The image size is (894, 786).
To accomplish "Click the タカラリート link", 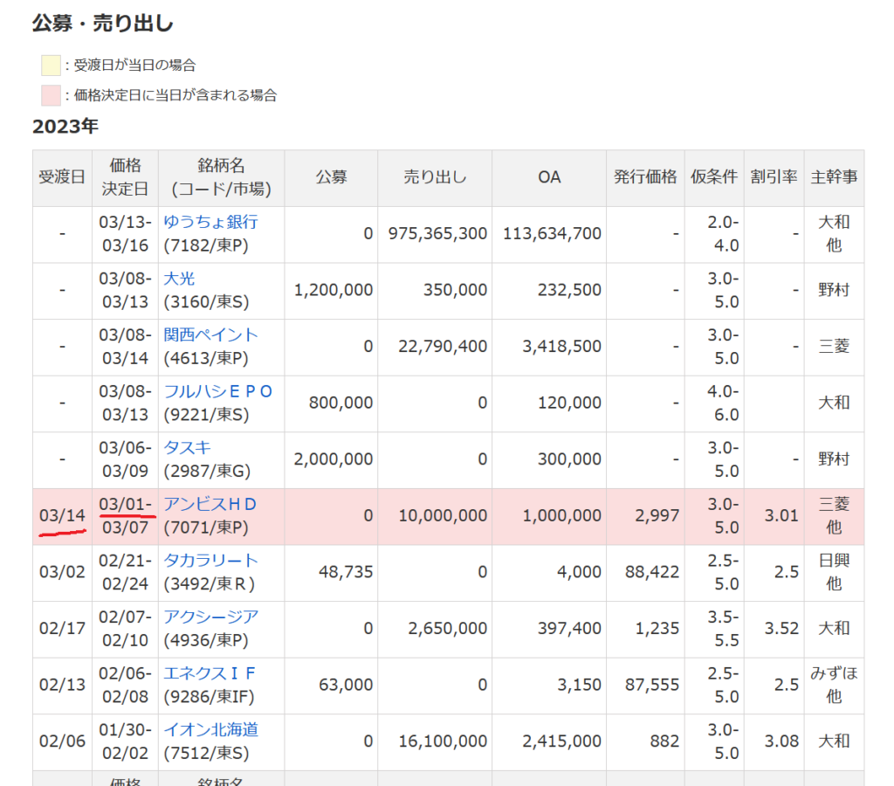I will (x=210, y=561).
